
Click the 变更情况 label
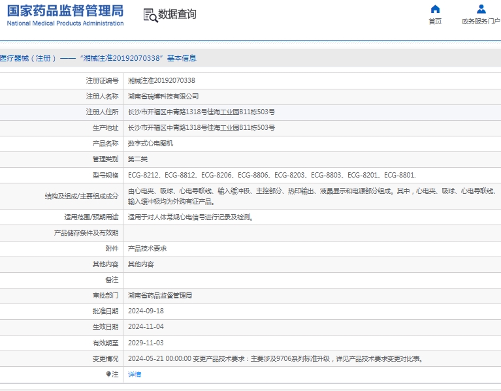[x=105, y=359]
